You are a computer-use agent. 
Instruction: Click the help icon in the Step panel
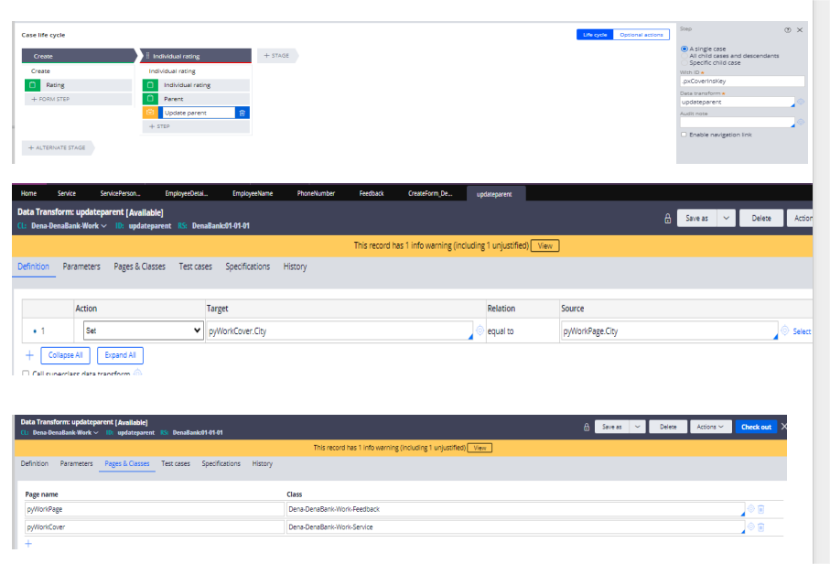pyautogui.click(x=788, y=29)
